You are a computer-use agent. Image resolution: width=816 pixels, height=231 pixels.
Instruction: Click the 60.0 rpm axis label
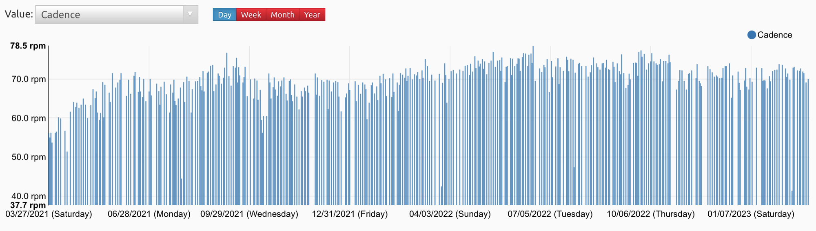point(29,118)
